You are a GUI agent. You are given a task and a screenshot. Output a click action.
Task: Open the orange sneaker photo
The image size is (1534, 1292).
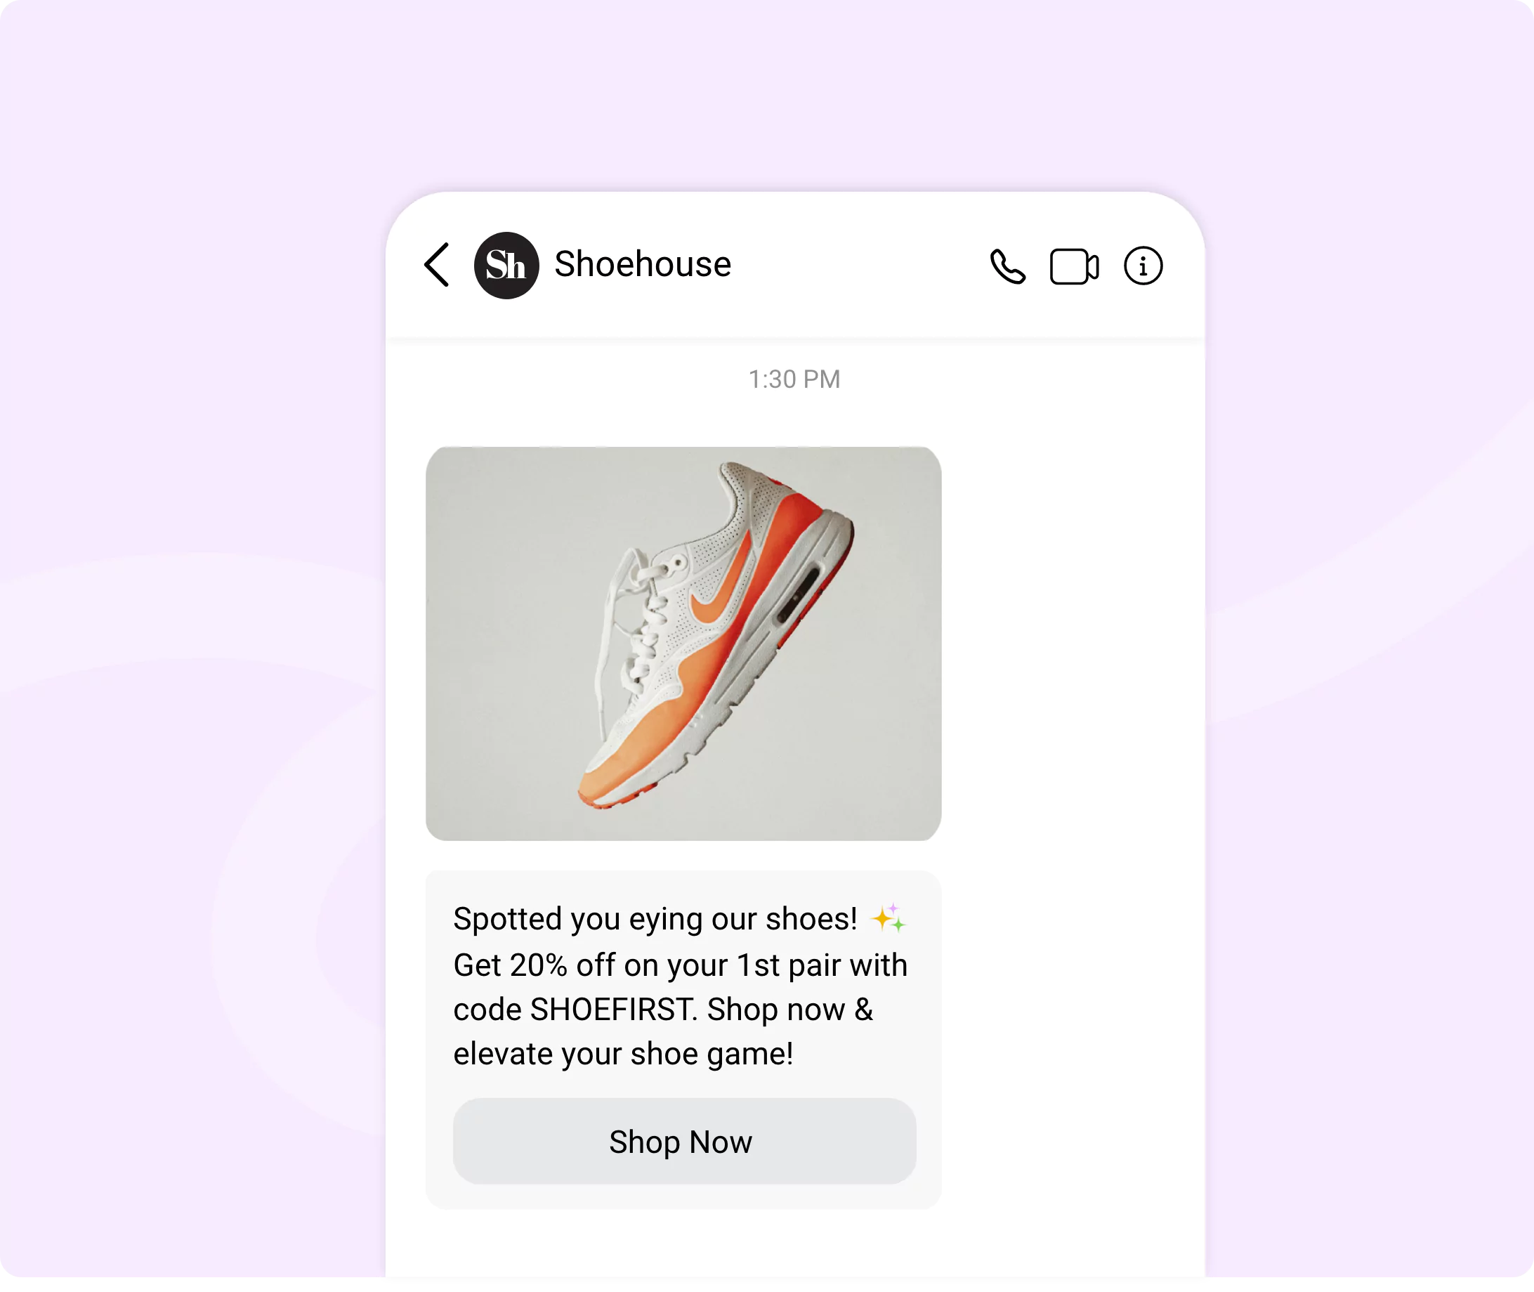pos(683,643)
